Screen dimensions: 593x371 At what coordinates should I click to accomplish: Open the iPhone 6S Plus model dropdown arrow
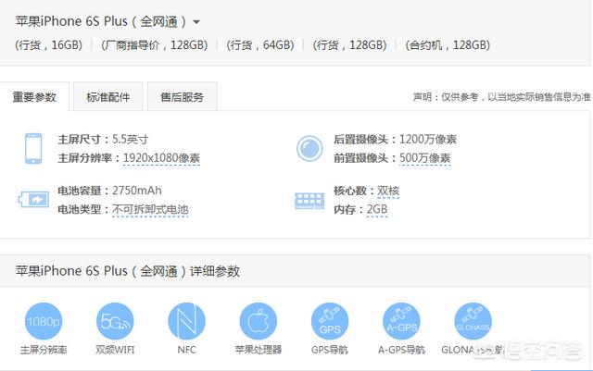click(196, 22)
